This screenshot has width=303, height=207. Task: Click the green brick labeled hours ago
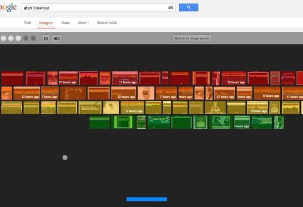(242, 122)
